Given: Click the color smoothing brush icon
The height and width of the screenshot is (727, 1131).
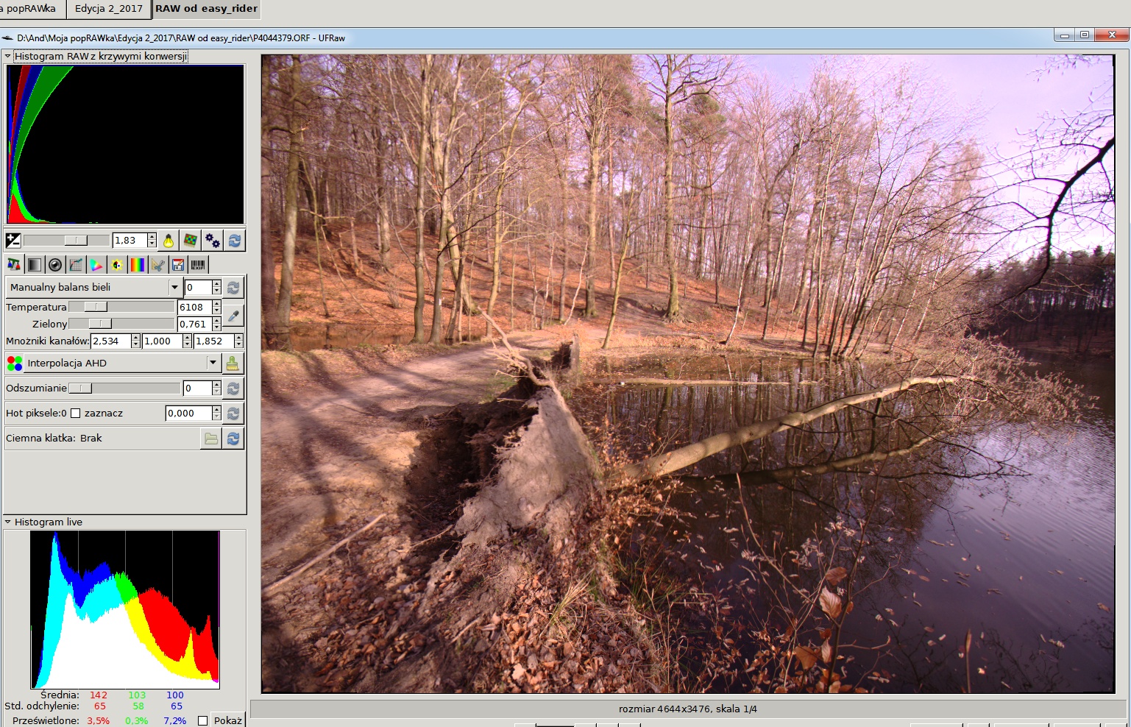Looking at the screenshot, I should tap(233, 363).
